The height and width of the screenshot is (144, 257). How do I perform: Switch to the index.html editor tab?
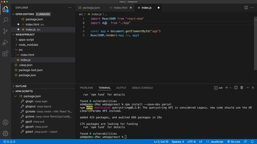120,8
